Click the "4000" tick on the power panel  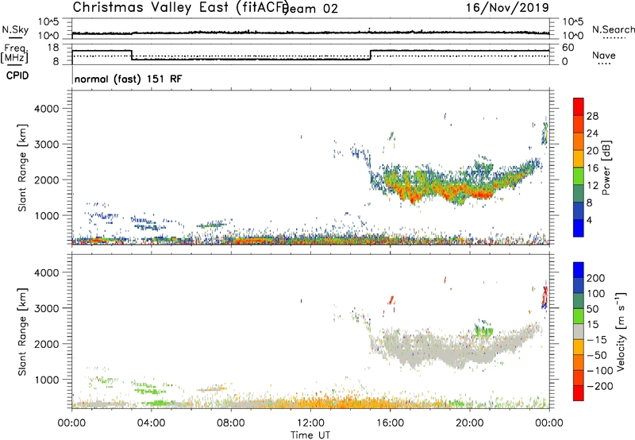click(47, 109)
